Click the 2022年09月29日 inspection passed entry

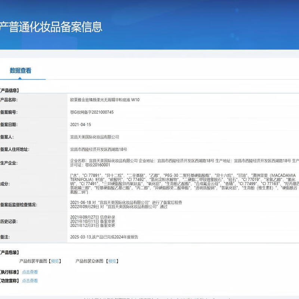point(118,207)
